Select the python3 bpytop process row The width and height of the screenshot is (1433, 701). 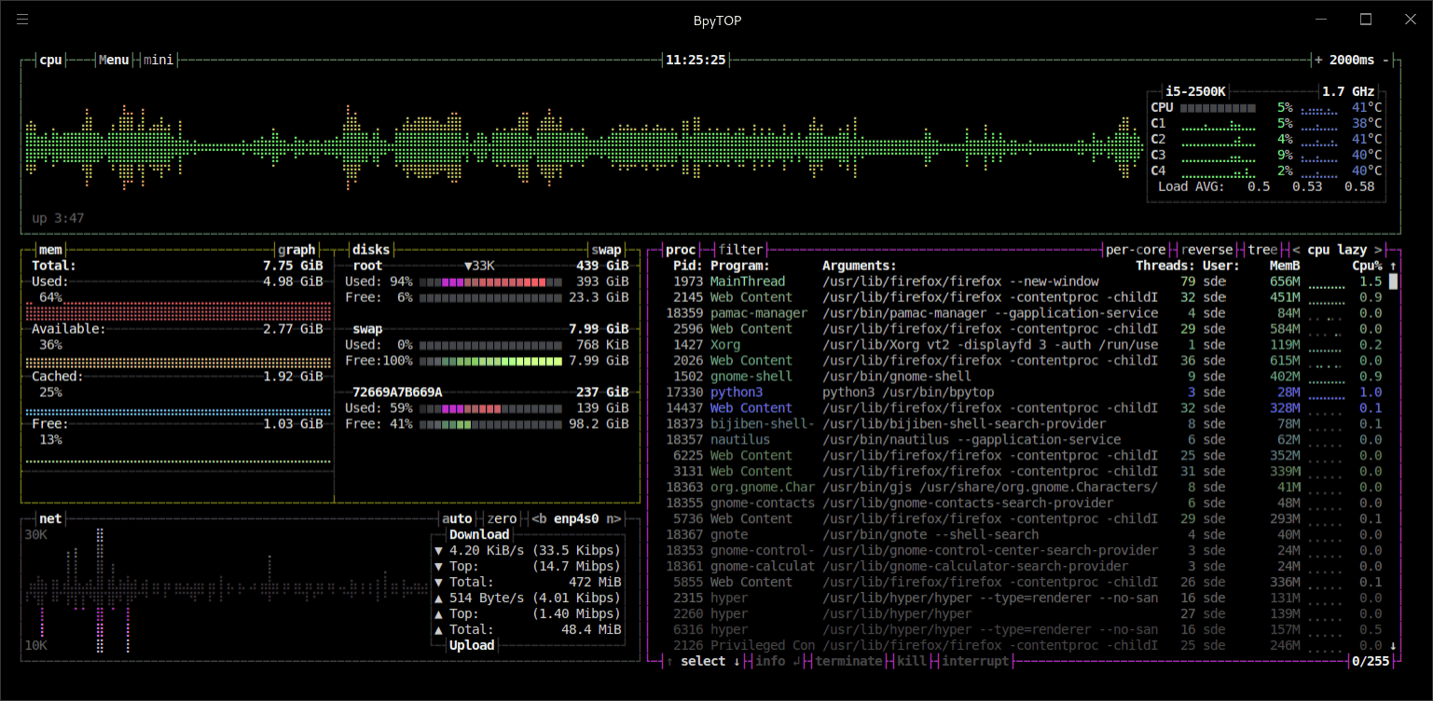(x=1024, y=392)
